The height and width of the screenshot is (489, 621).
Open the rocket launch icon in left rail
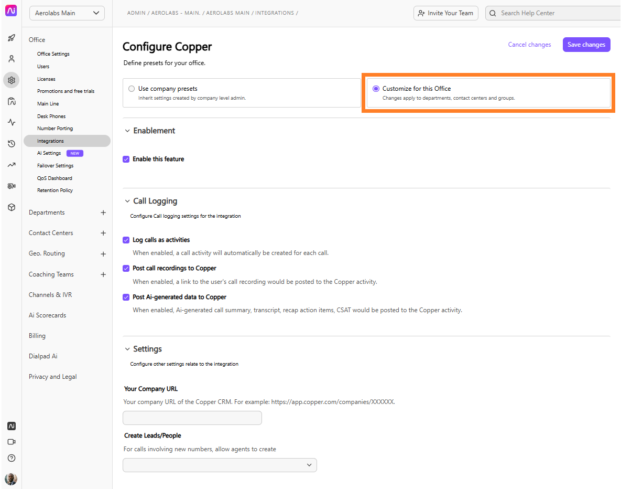click(12, 38)
